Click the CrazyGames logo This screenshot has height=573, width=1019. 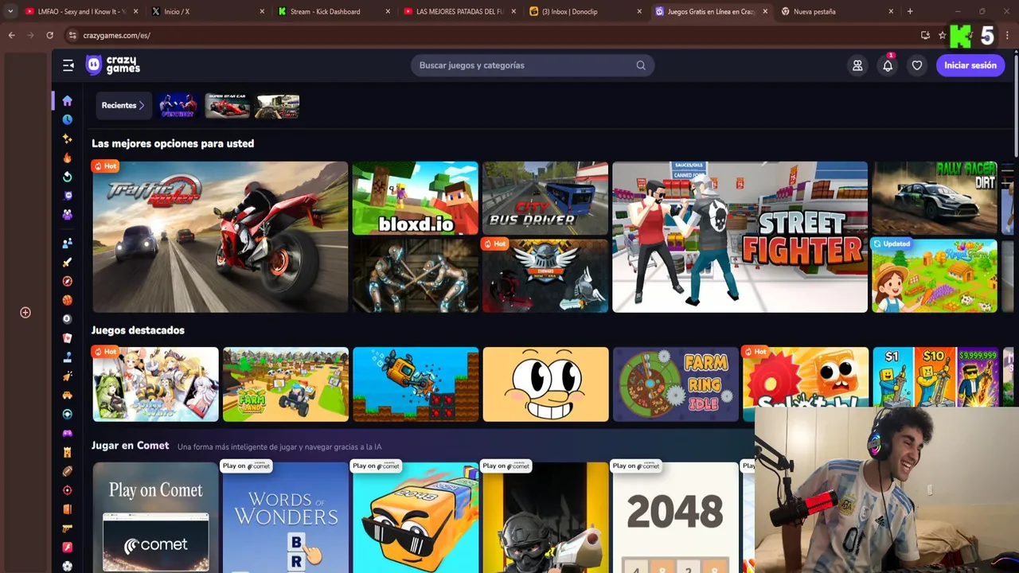click(x=113, y=65)
